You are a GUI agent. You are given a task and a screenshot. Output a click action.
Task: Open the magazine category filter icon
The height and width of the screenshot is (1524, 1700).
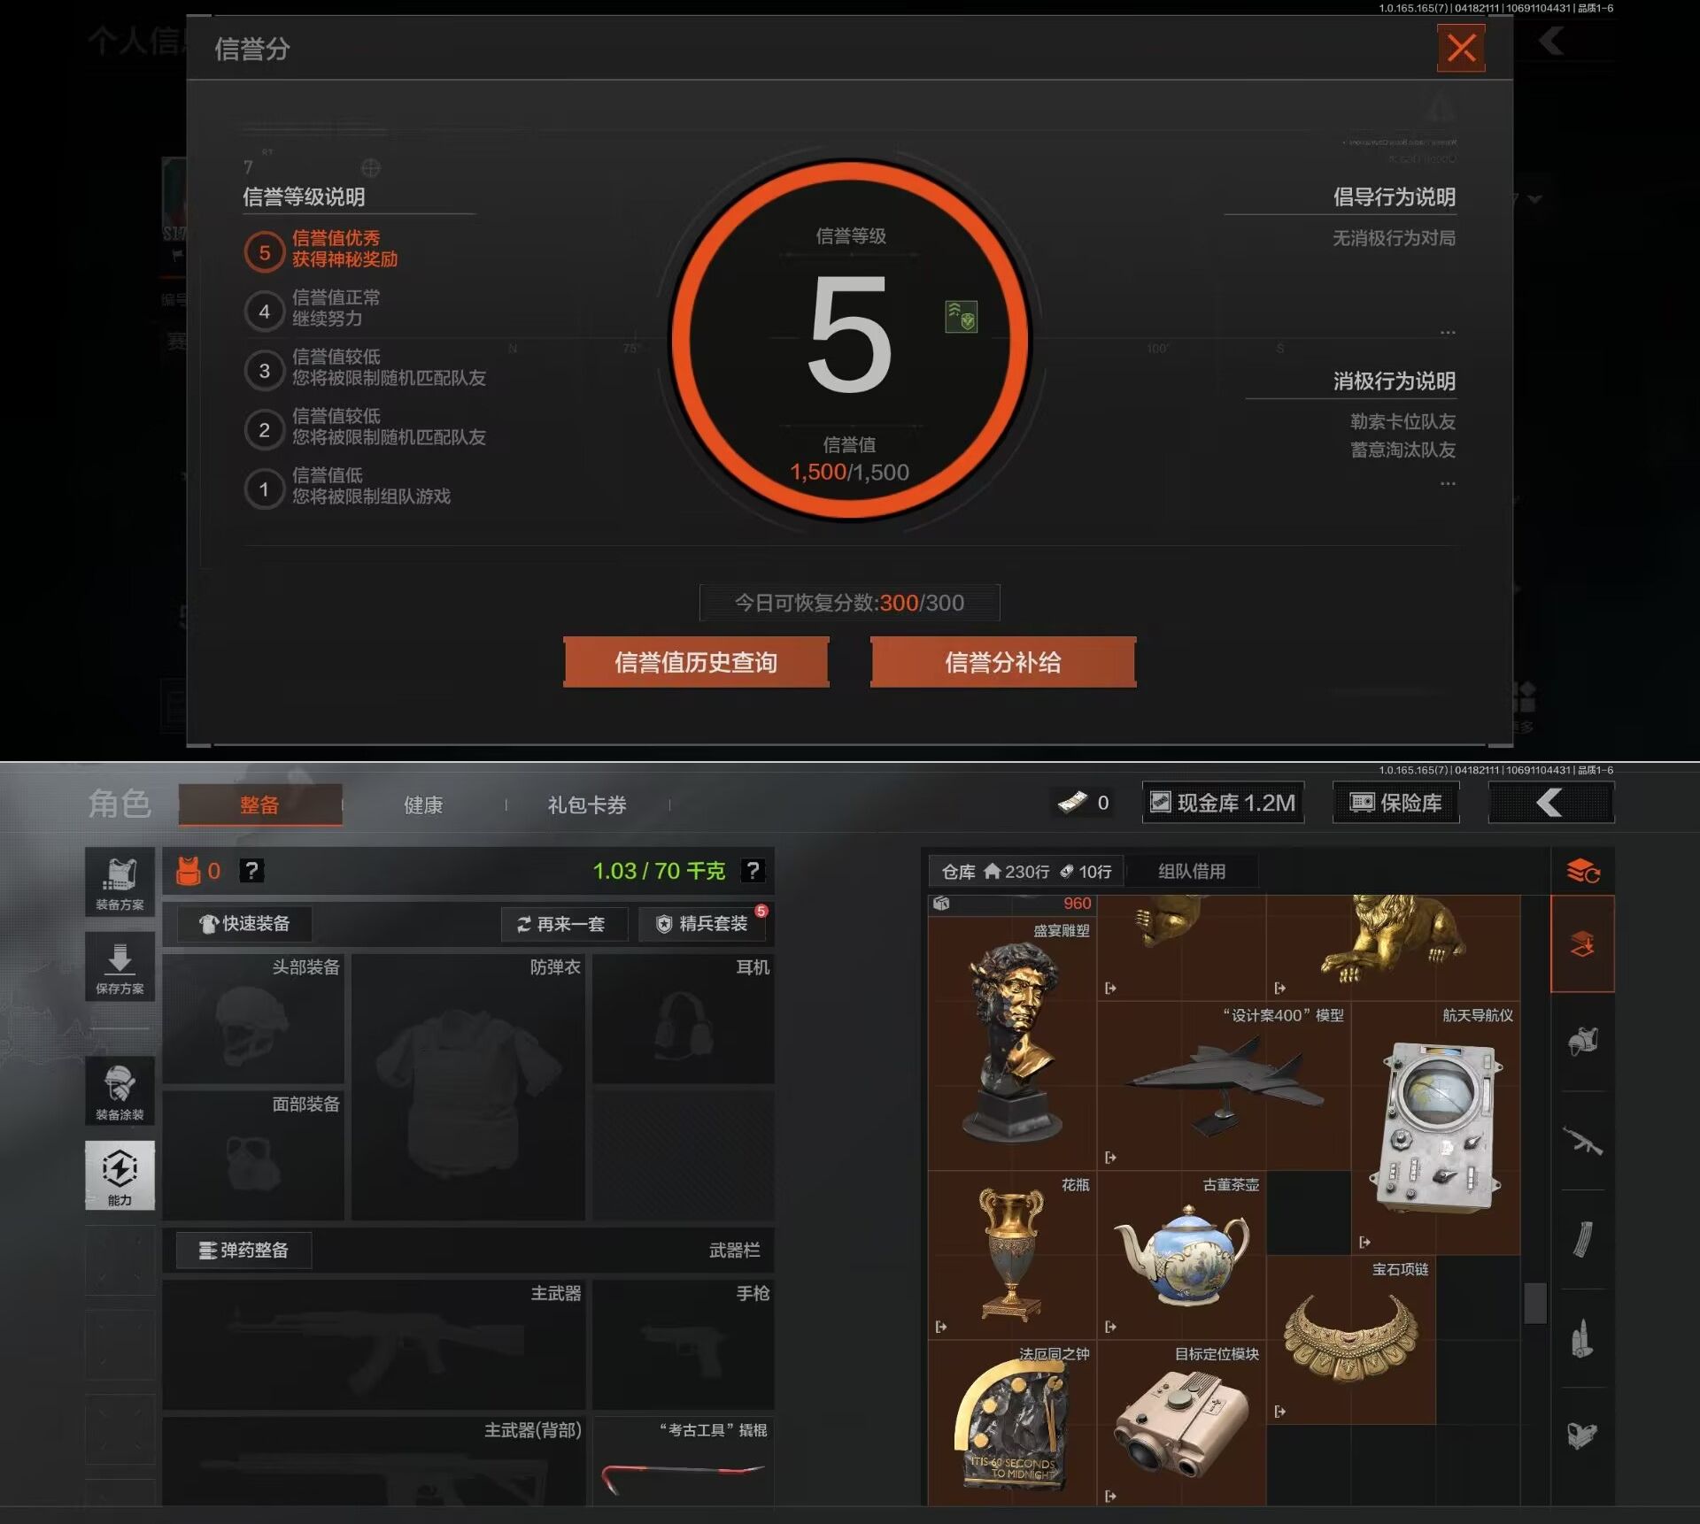[1582, 1239]
